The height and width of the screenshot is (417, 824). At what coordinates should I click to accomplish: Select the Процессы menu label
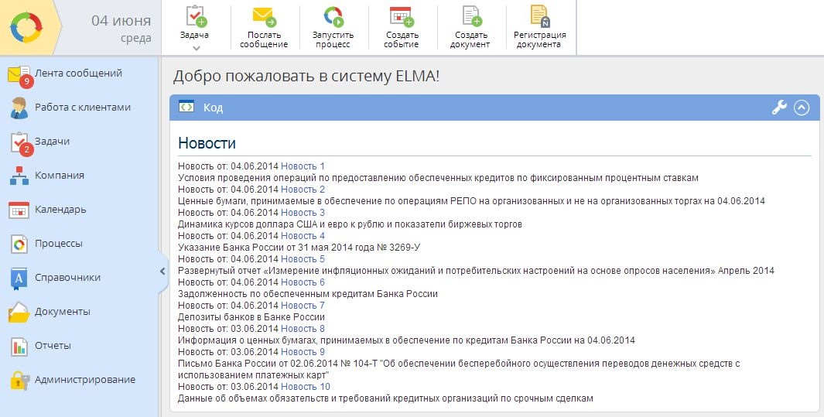[58, 244]
